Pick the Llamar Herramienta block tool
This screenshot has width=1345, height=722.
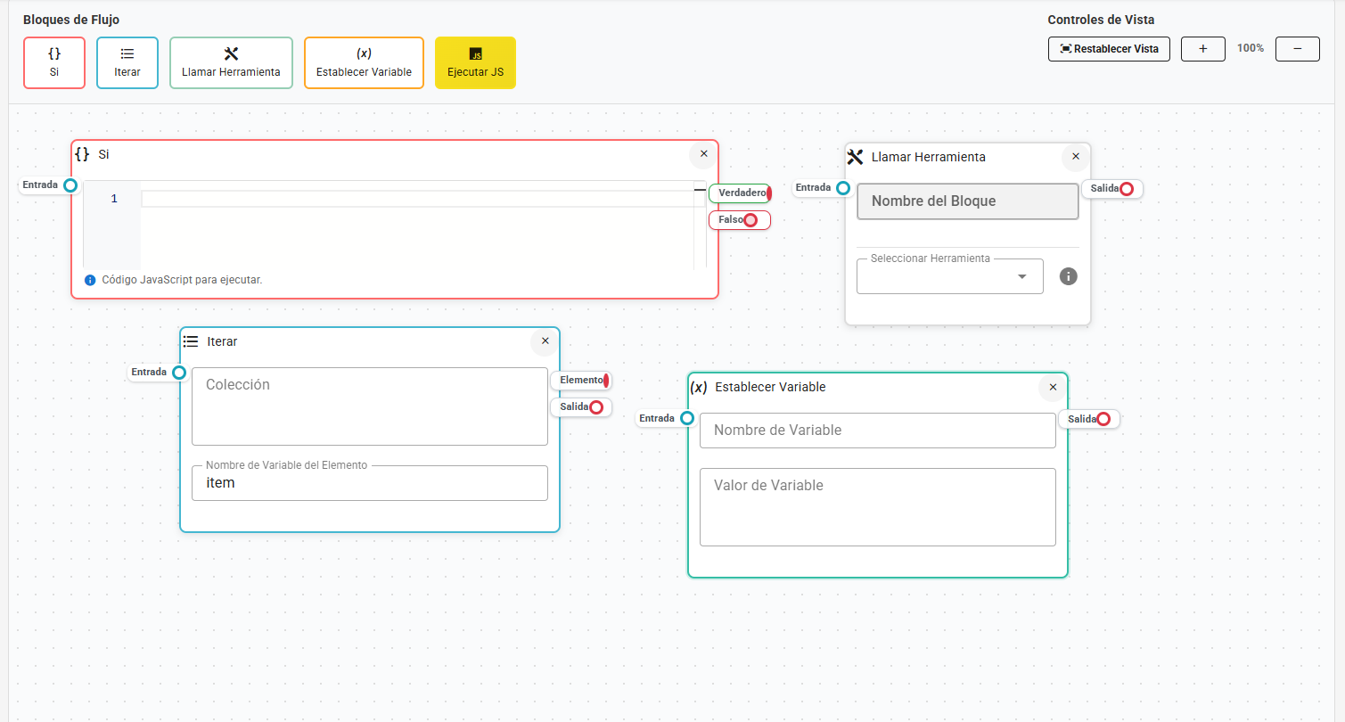point(231,62)
